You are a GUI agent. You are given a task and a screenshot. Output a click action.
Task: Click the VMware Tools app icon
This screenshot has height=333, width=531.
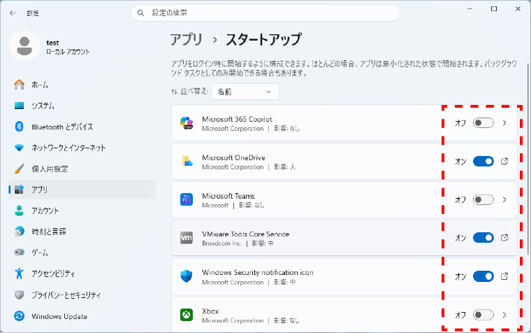point(187,238)
